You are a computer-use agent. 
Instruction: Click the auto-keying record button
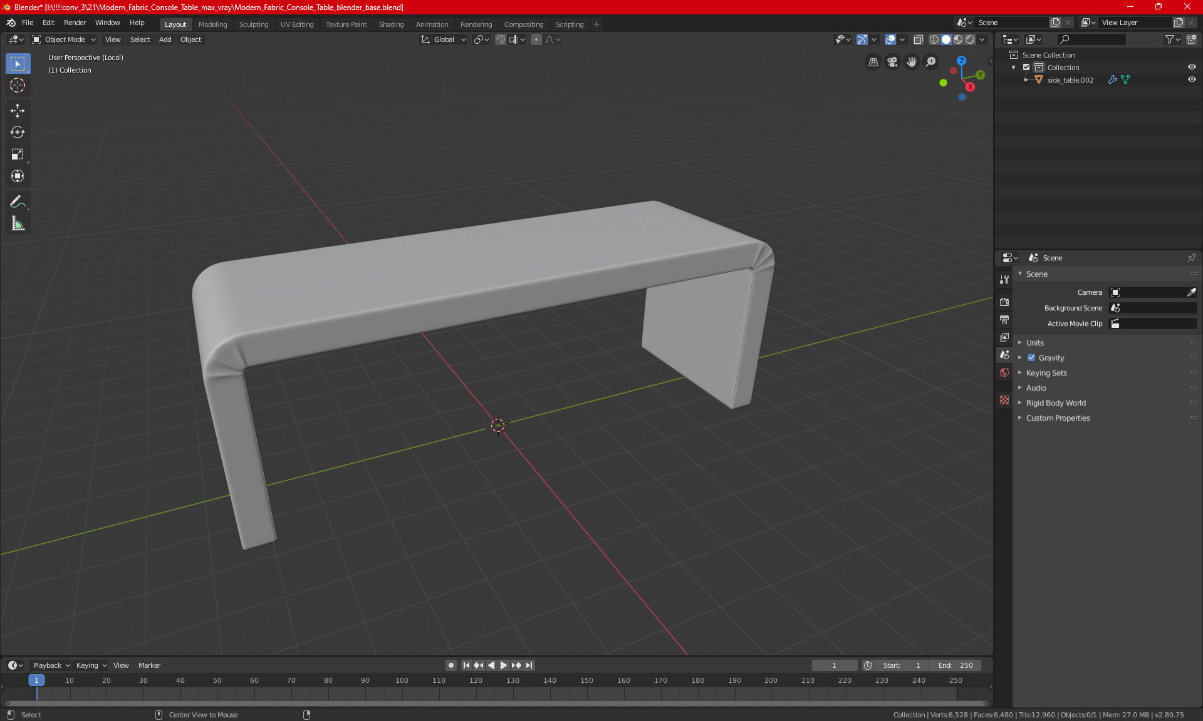point(450,665)
